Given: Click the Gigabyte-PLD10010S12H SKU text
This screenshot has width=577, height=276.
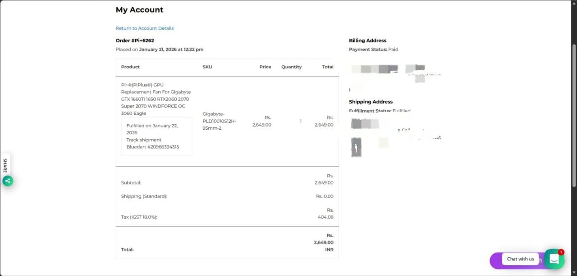Looking at the screenshot, I should coord(219,121).
